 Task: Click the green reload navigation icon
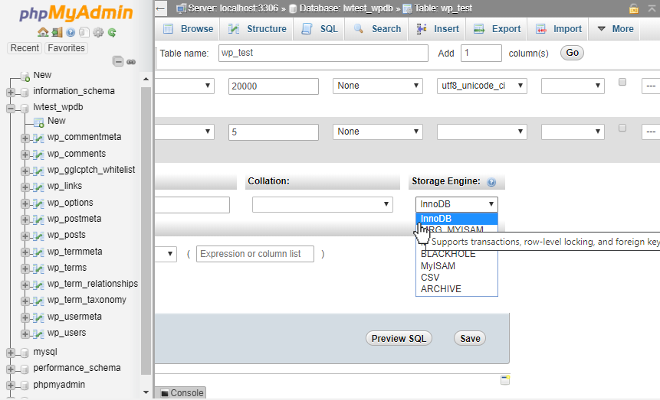(112, 33)
